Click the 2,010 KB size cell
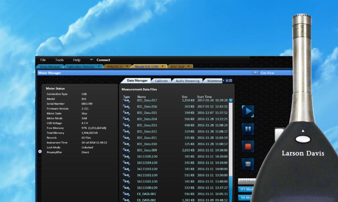Image resolution: width=338 pixels, height=202 pixels. coord(188,150)
